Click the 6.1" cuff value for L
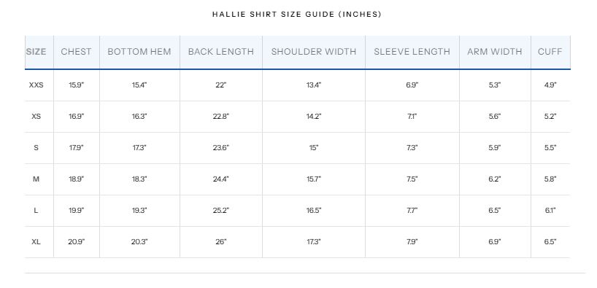The height and width of the screenshot is (288, 597). pos(550,211)
